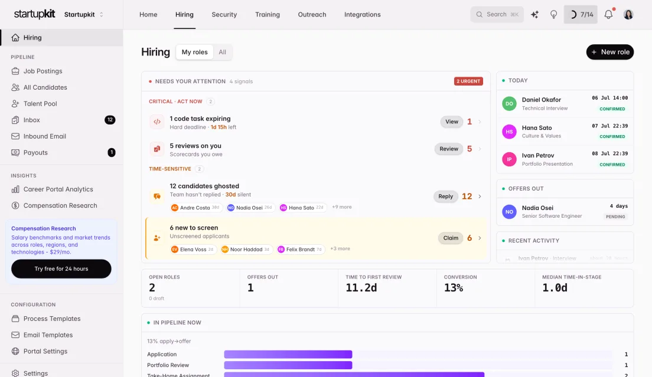The height and width of the screenshot is (377, 652).
Task: Open the Payouts icon
Action: coord(15,152)
